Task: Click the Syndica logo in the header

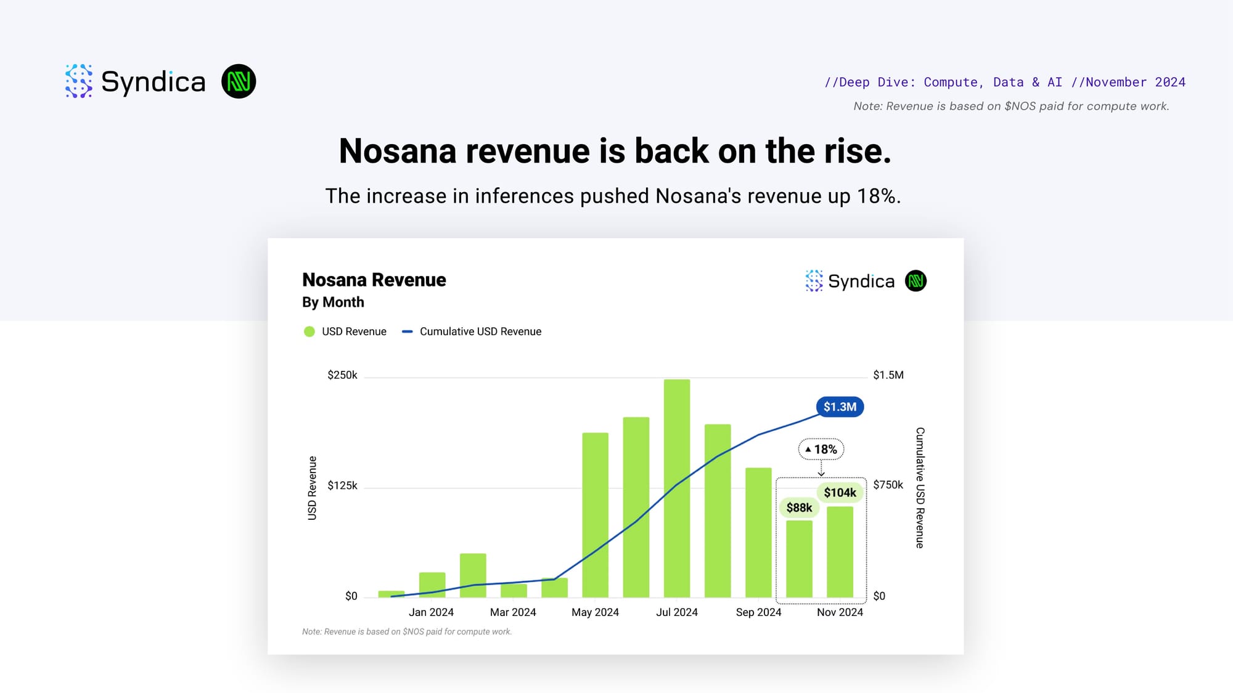Action: pos(135,81)
